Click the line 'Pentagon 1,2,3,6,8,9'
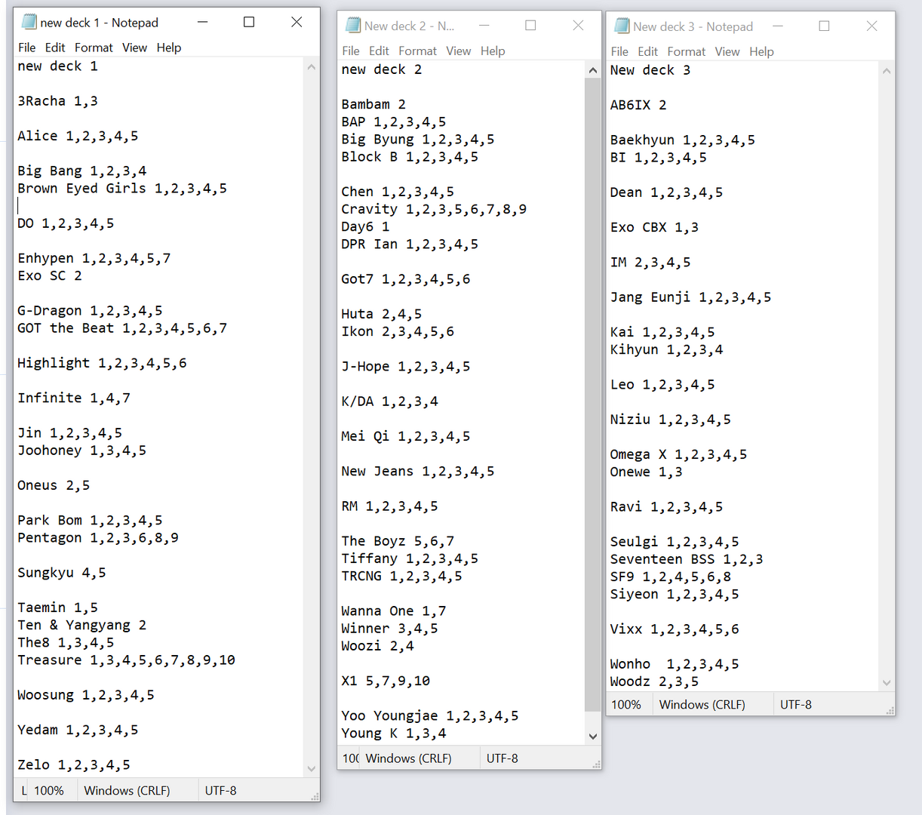 pyautogui.click(x=98, y=538)
